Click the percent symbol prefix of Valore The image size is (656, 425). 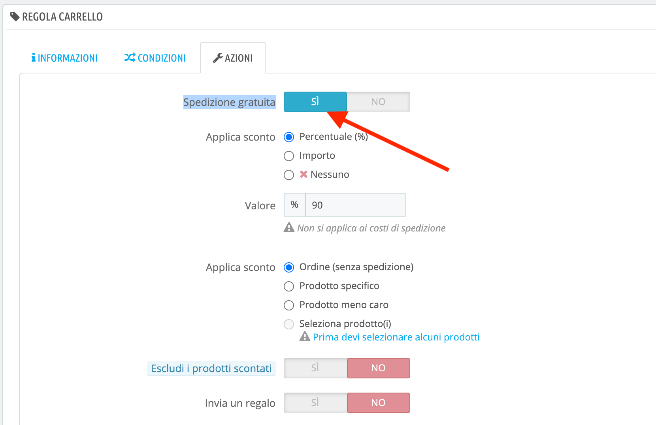pos(294,205)
